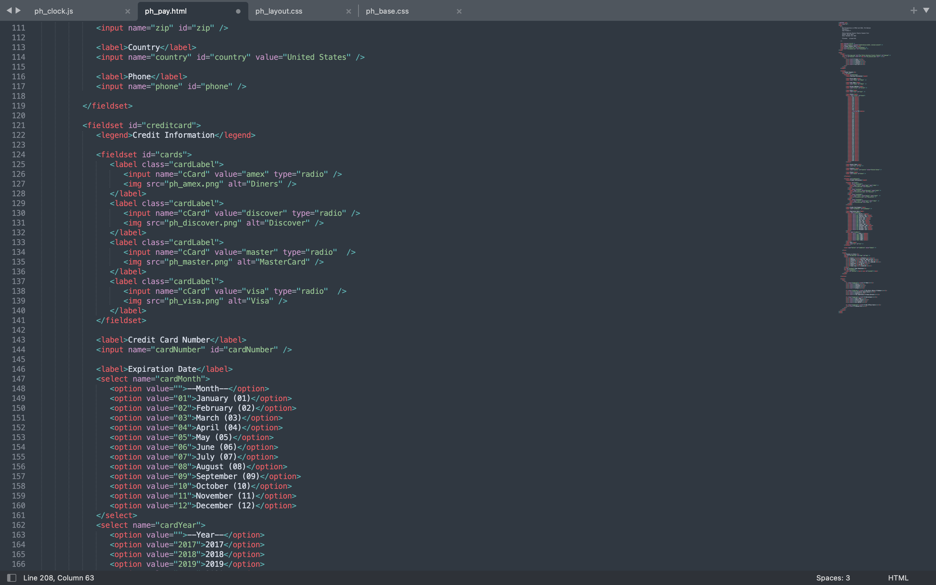
Task: Click select name "cardYear" text
Action: click(x=178, y=525)
